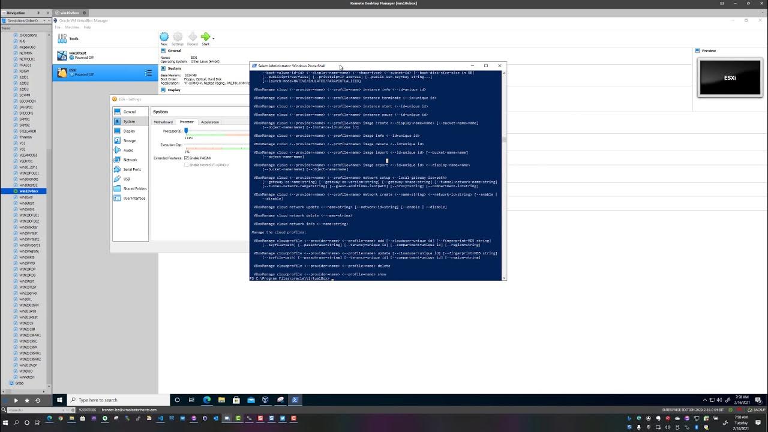Open USB category in ESXi Settings

pyautogui.click(x=130, y=179)
